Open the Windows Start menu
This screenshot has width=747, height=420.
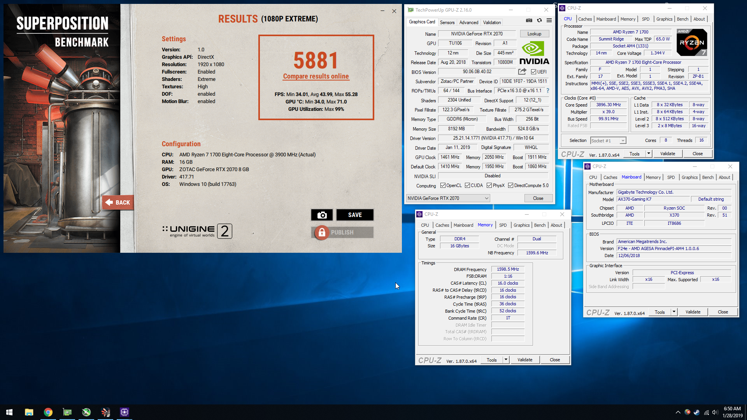coord(9,412)
